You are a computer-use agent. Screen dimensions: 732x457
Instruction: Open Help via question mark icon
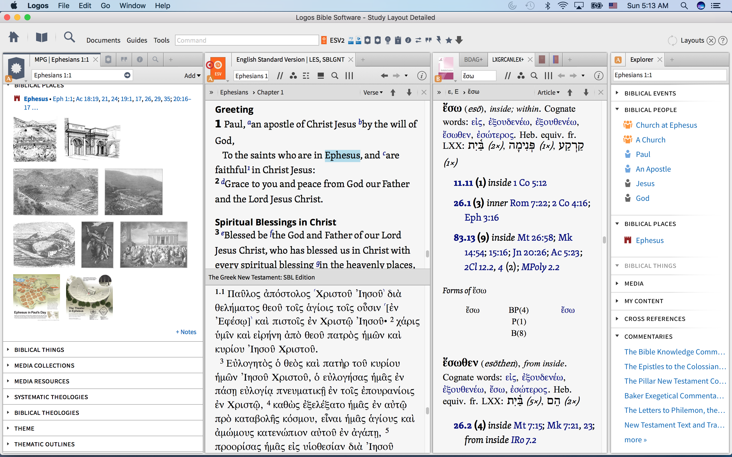tap(723, 41)
